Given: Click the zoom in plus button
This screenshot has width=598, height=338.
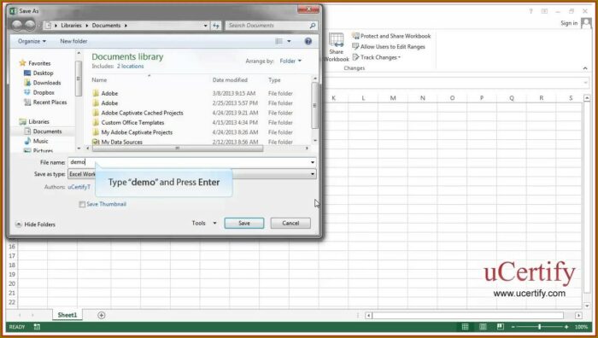Looking at the screenshot, I should (x=566, y=327).
